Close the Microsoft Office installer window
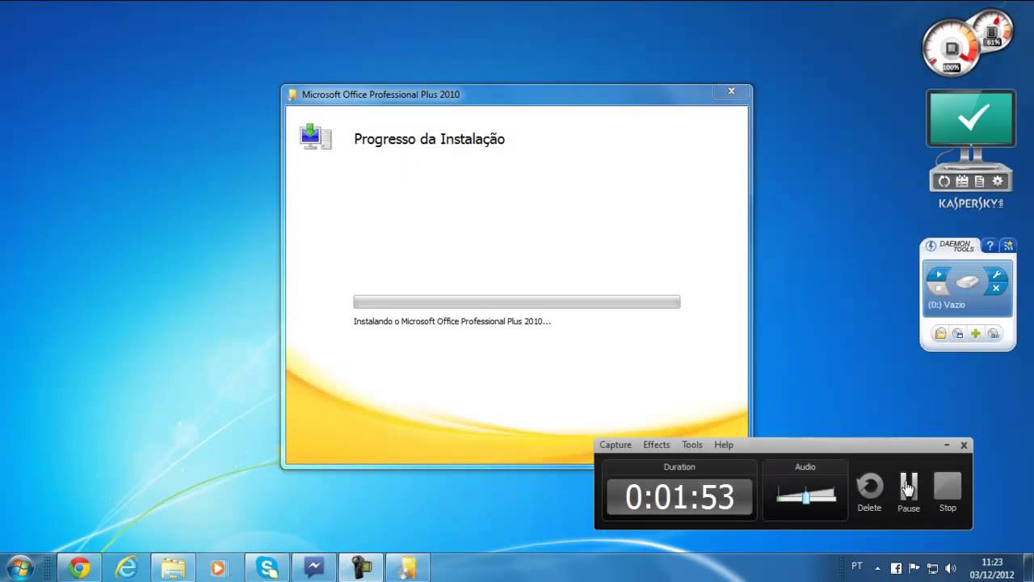Screen dimensions: 1034x582 (731, 91)
